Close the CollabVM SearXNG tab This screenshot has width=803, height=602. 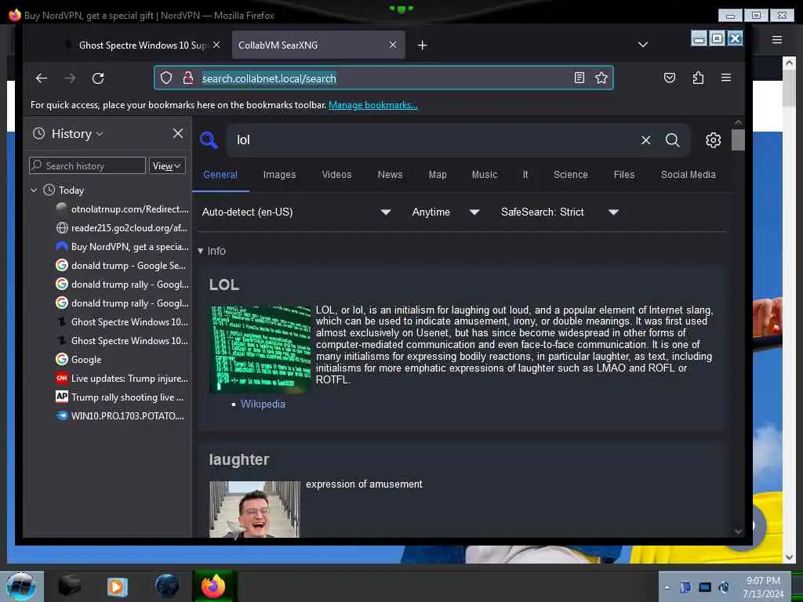(393, 45)
